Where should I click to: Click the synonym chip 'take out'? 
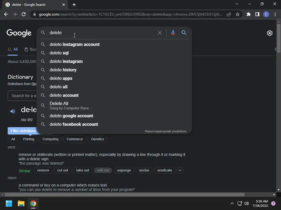(83, 170)
